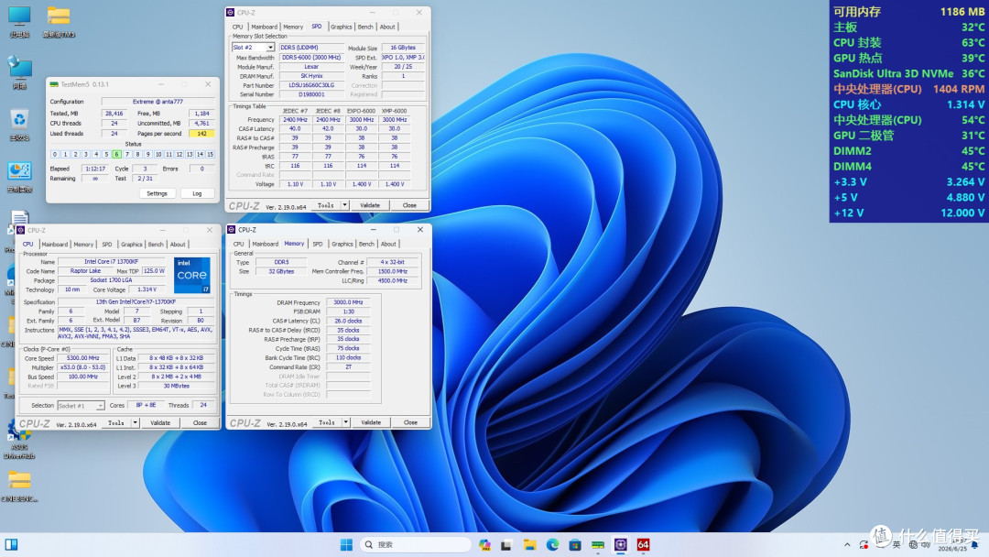
Task: Switch to Mainboard tab in SPD window
Action: pyautogui.click(x=264, y=27)
